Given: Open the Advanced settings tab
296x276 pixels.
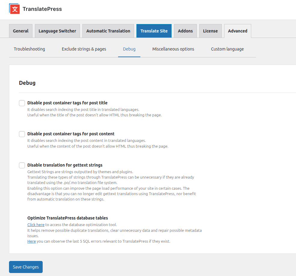Looking at the screenshot, I should tap(237, 31).
